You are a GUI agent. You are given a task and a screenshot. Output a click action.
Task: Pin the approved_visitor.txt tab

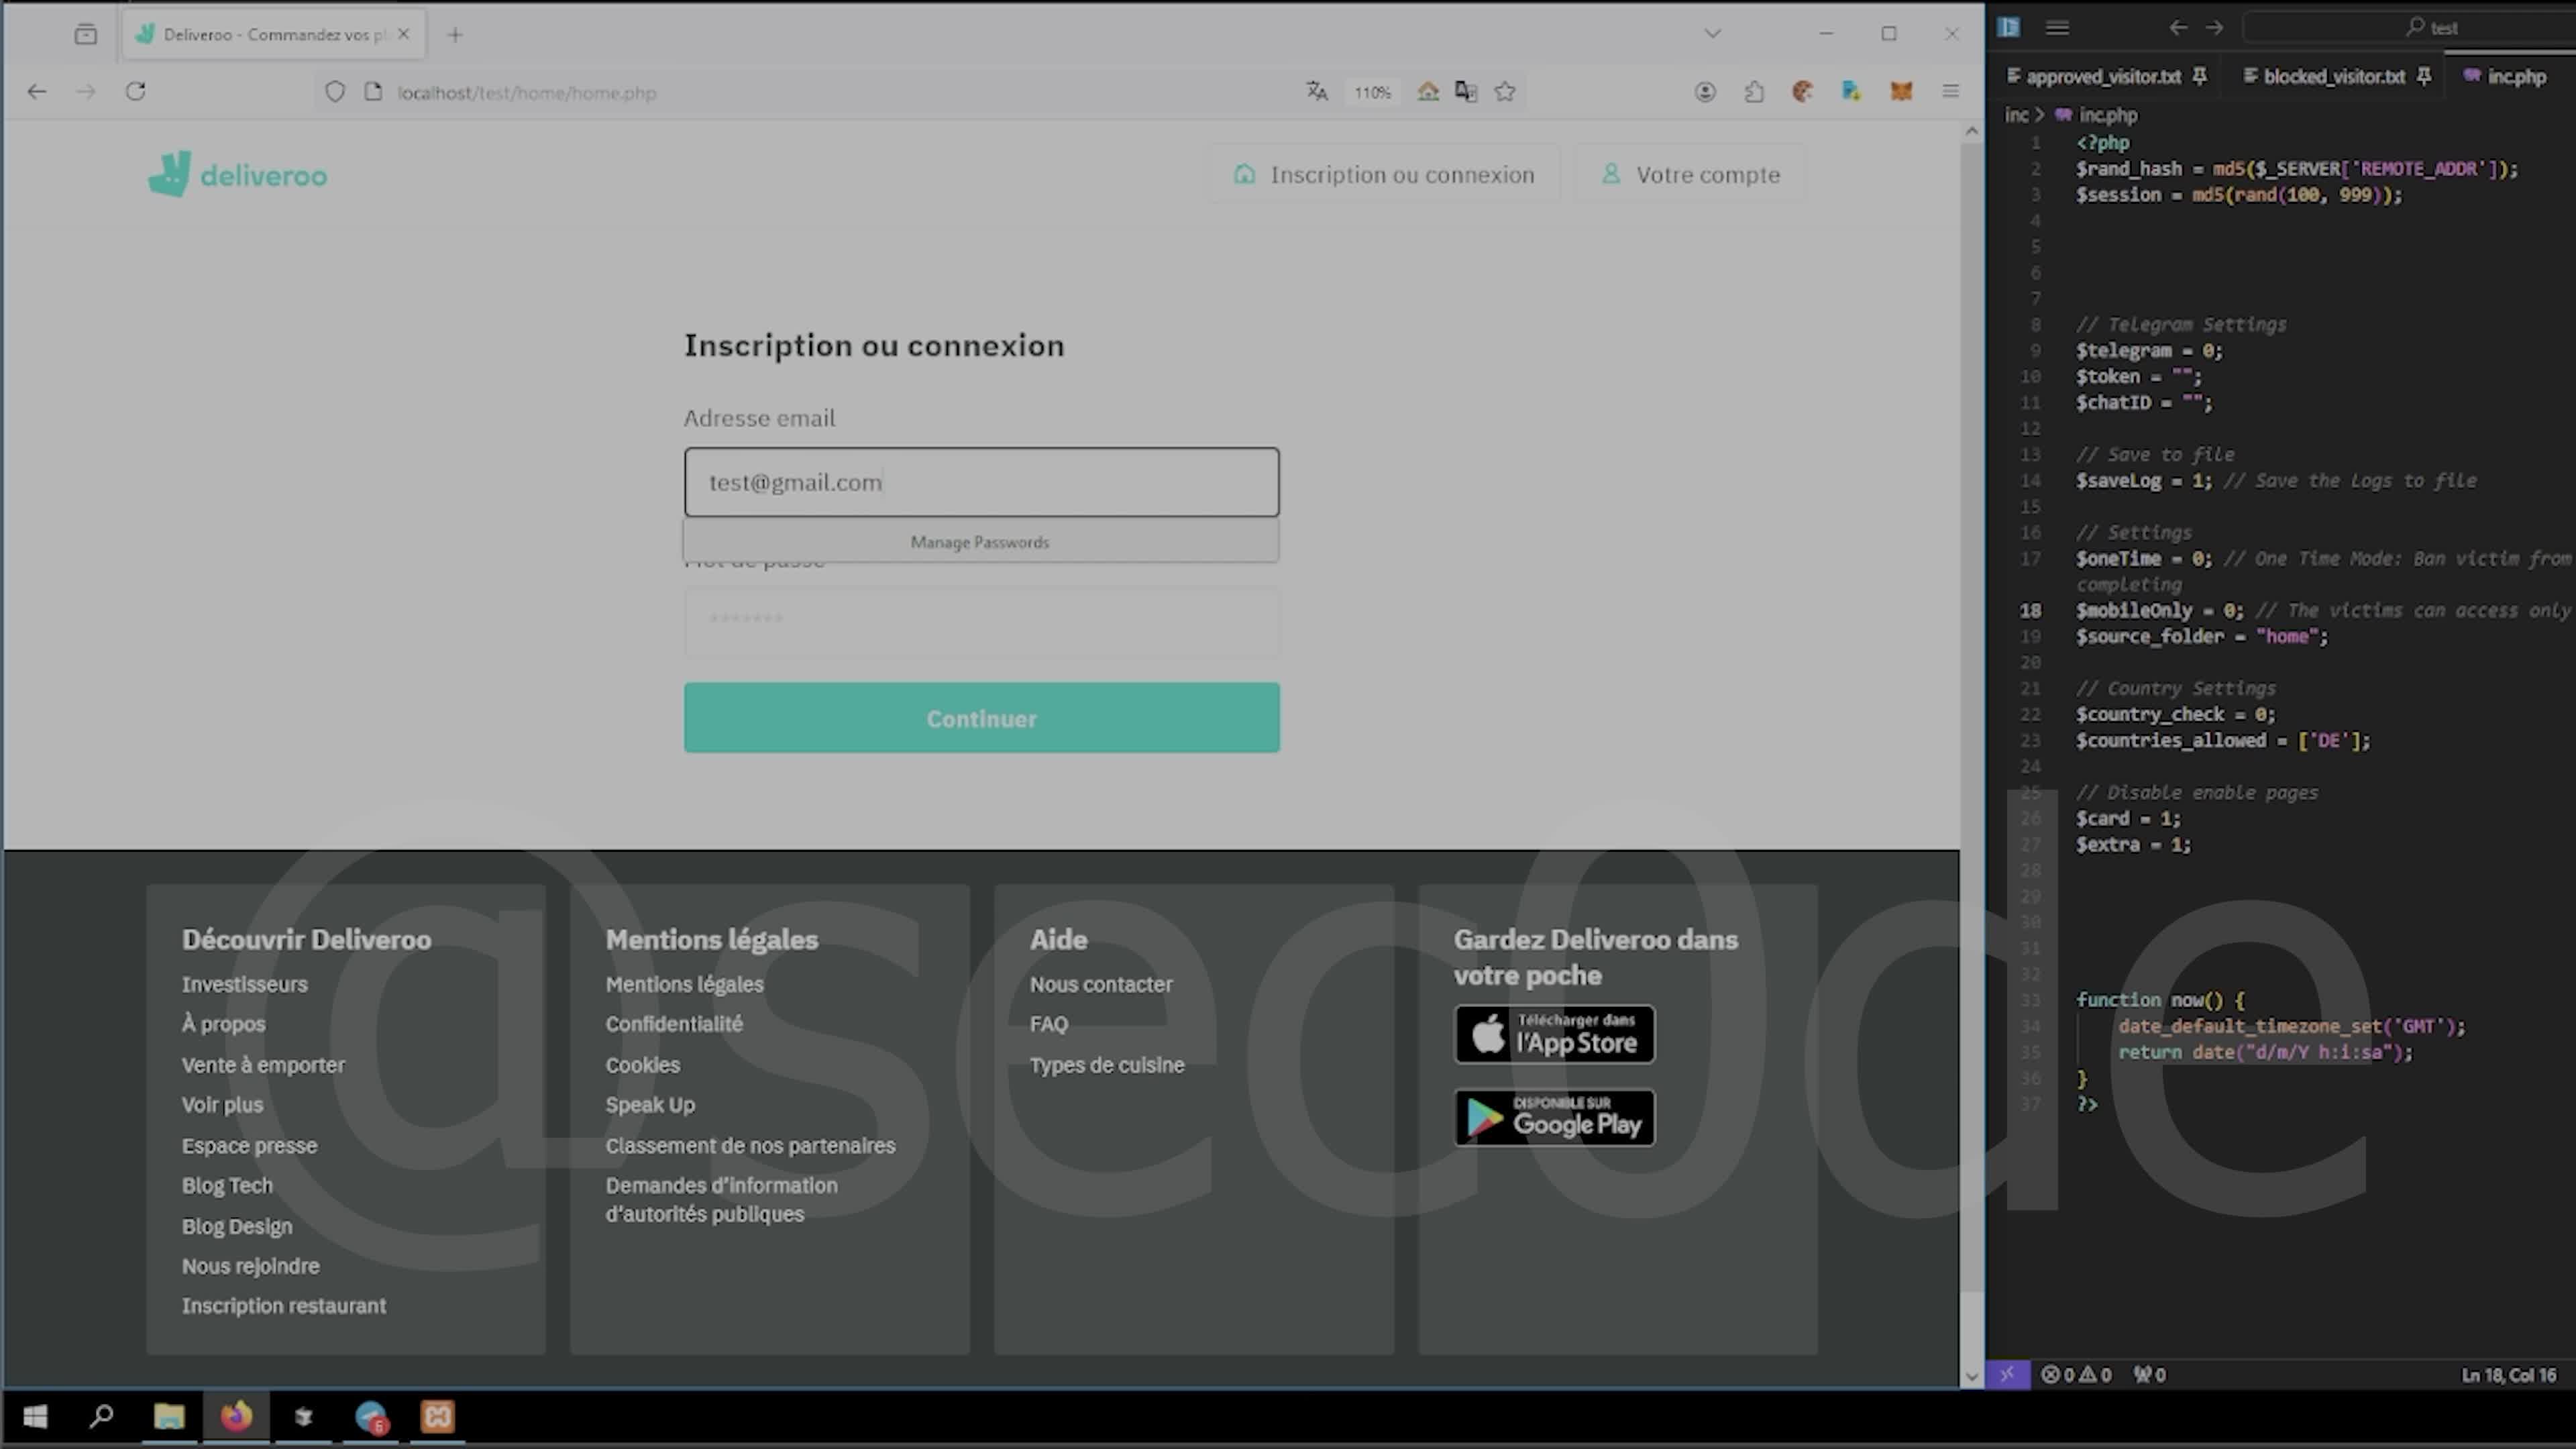pyautogui.click(x=2199, y=76)
